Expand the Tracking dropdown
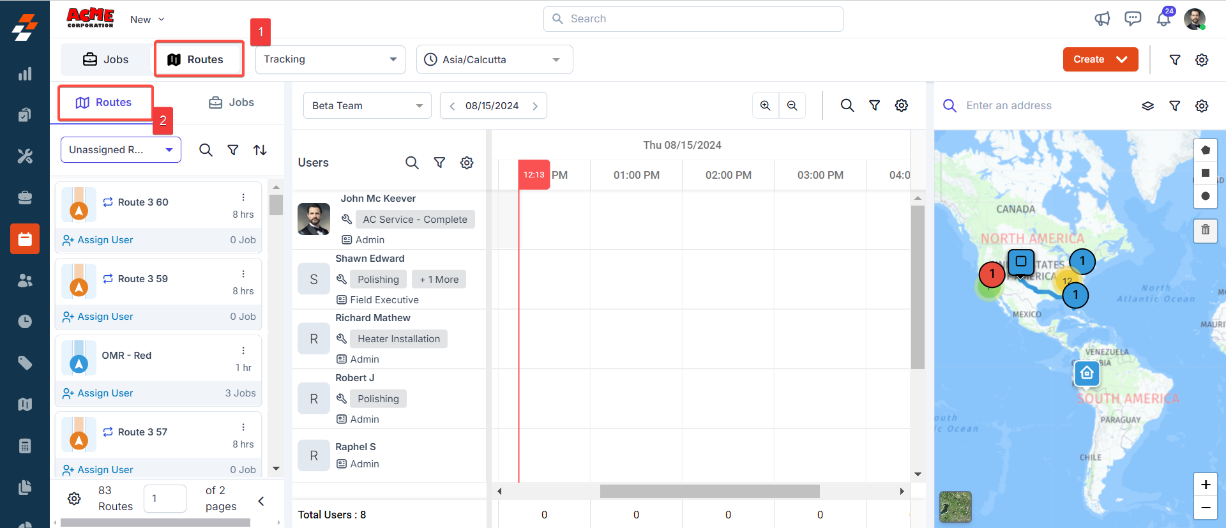 [329, 59]
